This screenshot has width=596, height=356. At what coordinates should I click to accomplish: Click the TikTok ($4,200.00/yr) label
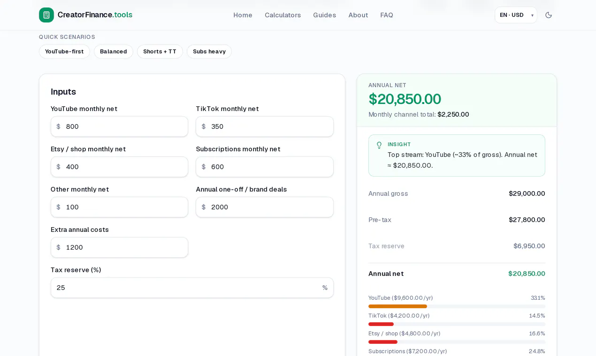399,316
